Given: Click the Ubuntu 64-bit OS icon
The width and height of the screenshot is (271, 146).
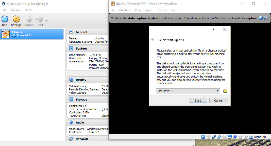Looking at the screenshot, I should click(x=6, y=34).
